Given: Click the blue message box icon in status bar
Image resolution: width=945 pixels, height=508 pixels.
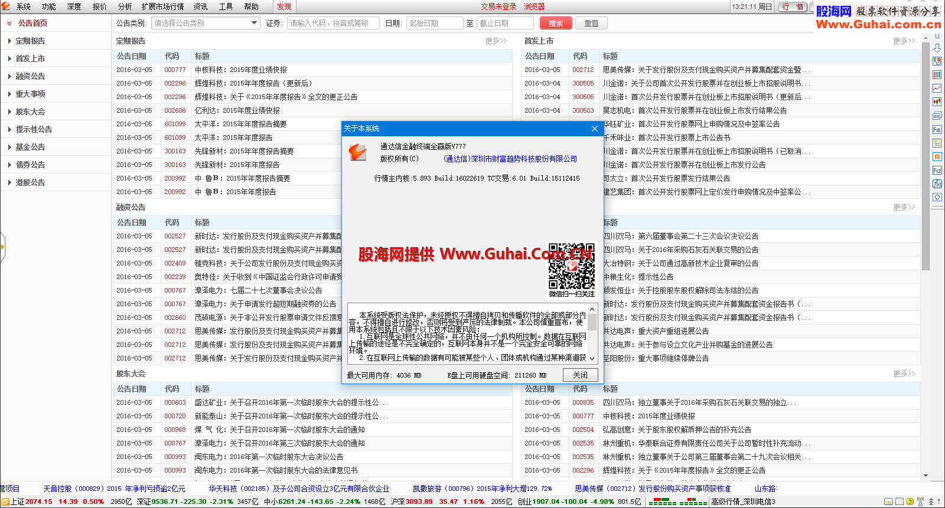Looking at the screenshot, I should pyautogui.click(x=889, y=502).
